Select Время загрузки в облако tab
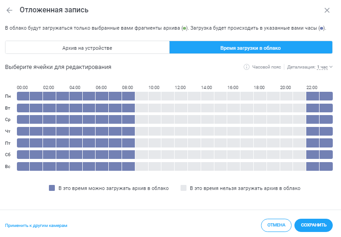The image size is (341, 237). point(250,47)
